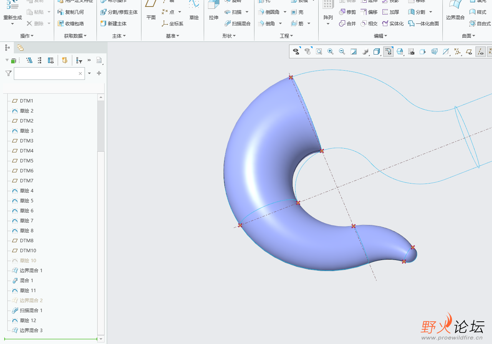Click 分割/修剪主体 tool
The height and width of the screenshot is (344, 492).
tap(119, 12)
